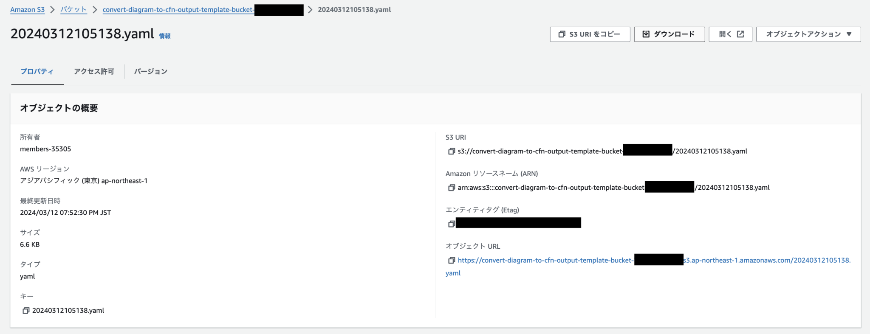The height and width of the screenshot is (334, 870).
Task: Click the 情報 info link
Action: 165,36
